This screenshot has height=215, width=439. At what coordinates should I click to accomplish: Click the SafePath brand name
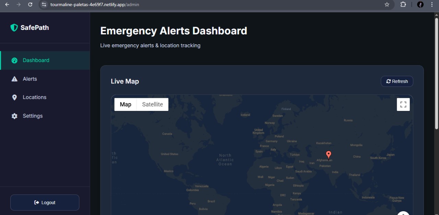point(35,28)
